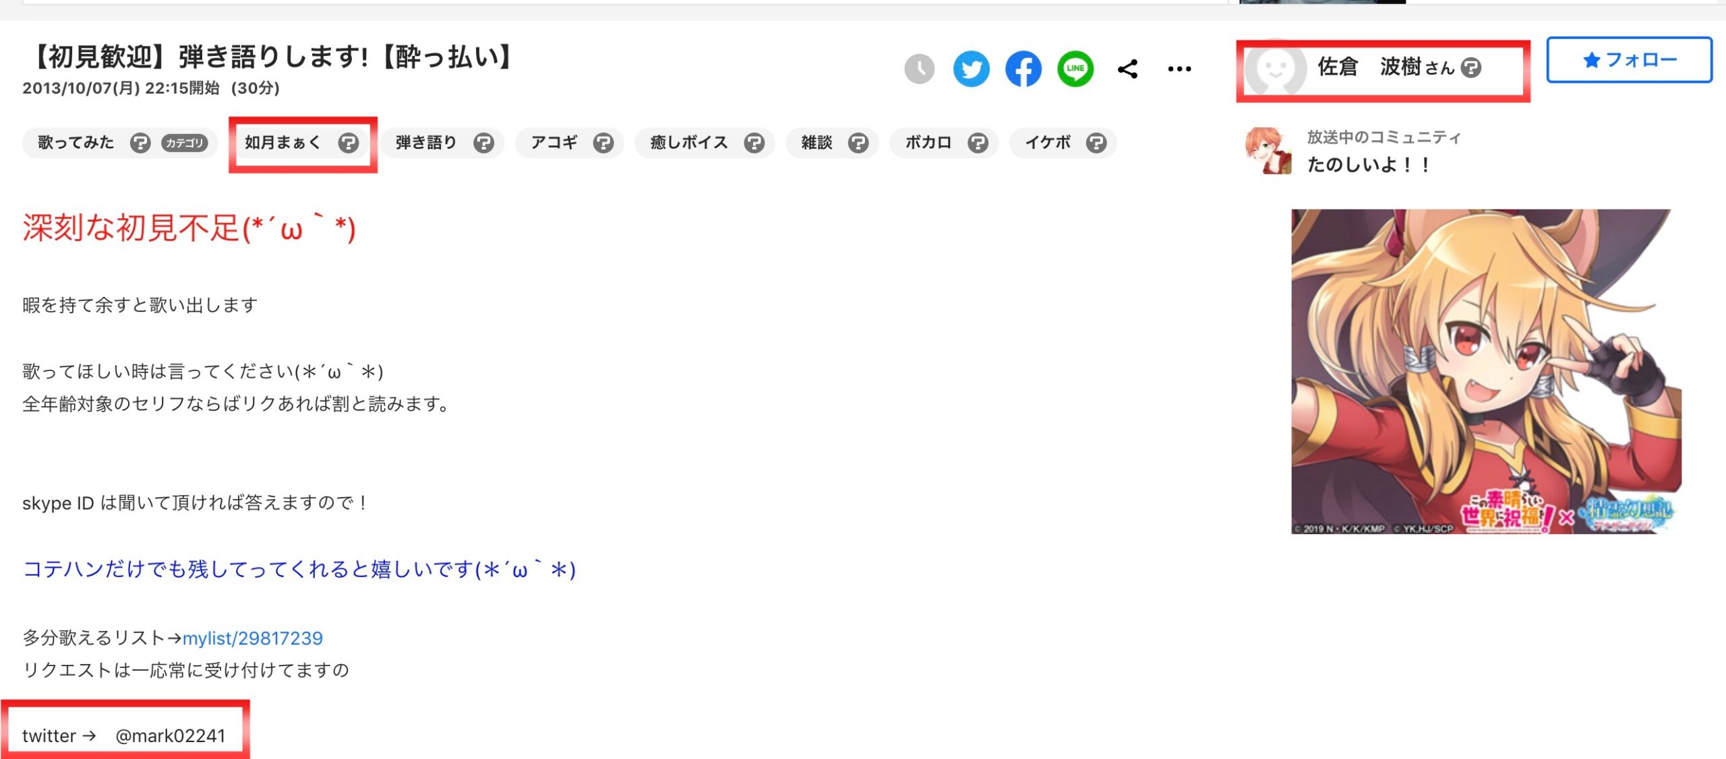The image size is (1726, 759).
Task: Open dictionary icon for ボカロ tag
Action: tap(978, 143)
